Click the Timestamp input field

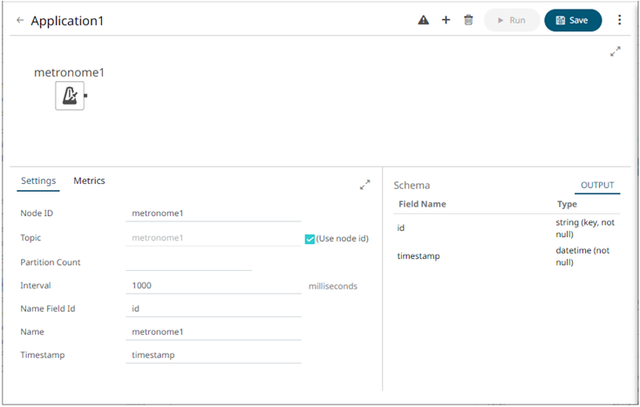(213, 356)
